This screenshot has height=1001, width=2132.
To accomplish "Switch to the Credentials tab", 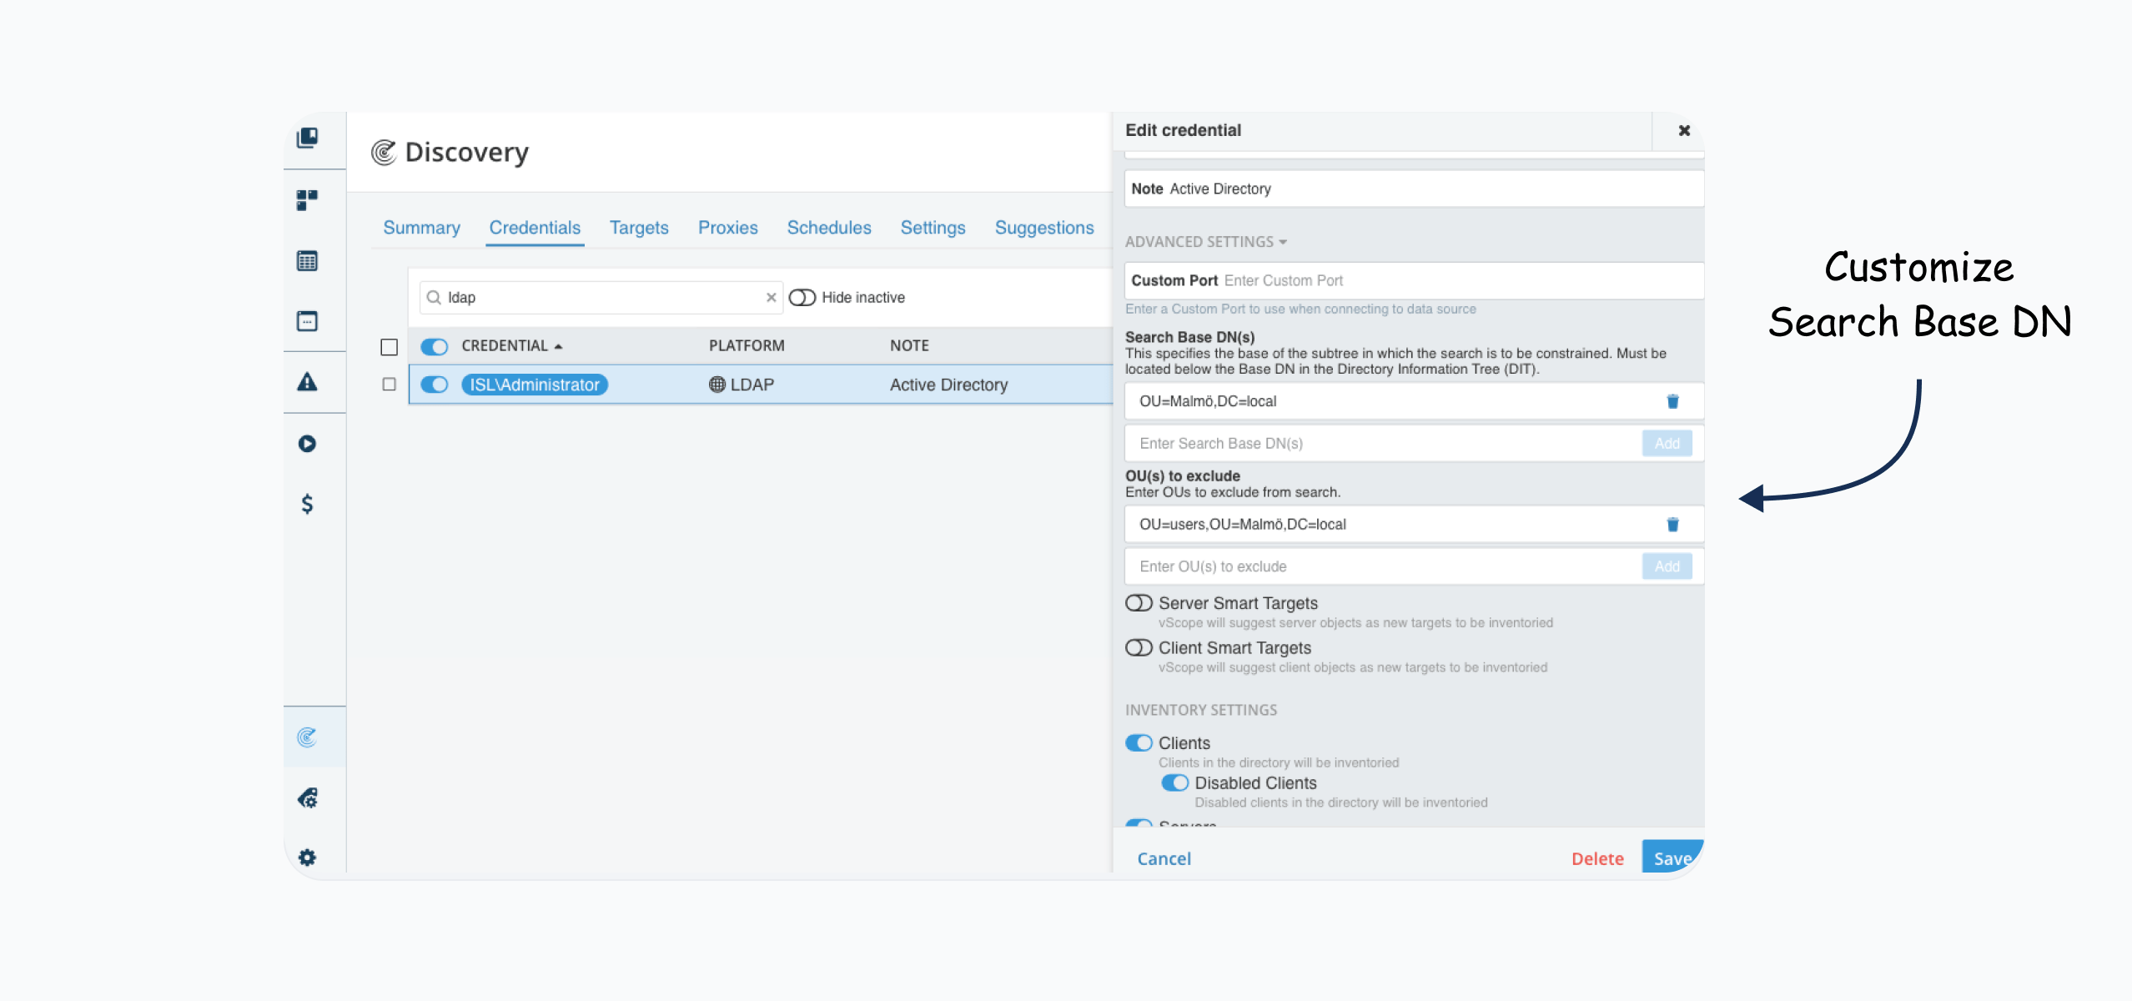I will click(x=535, y=228).
